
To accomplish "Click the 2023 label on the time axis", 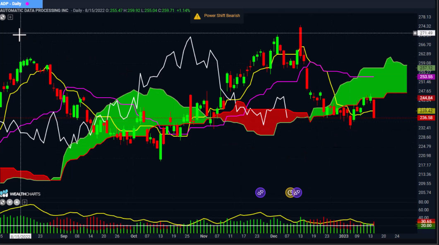I will (x=343, y=236).
